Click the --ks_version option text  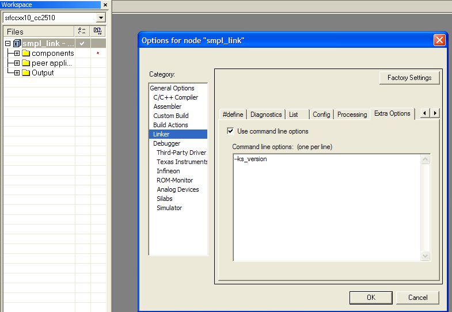(x=250, y=159)
